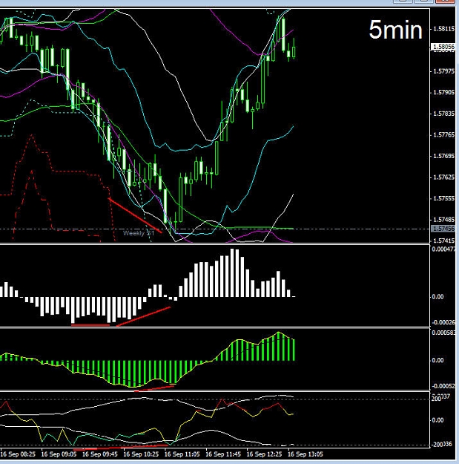Click price scale value 1.57625
Image resolution: width=459 pixels, height=464 pixels.
pos(444,177)
